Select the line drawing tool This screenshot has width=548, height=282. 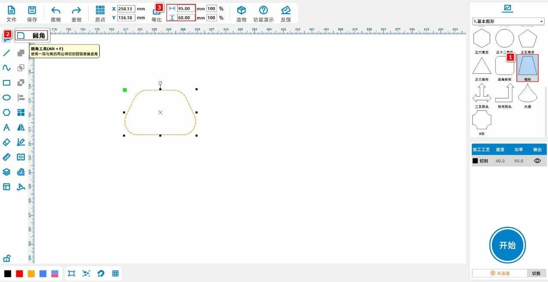pos(6,53)
